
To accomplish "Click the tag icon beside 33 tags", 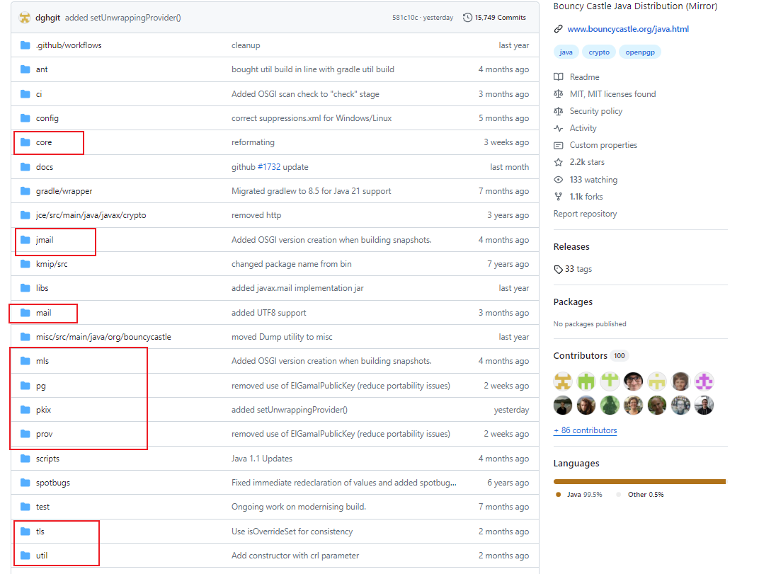I will pos(558,269).
